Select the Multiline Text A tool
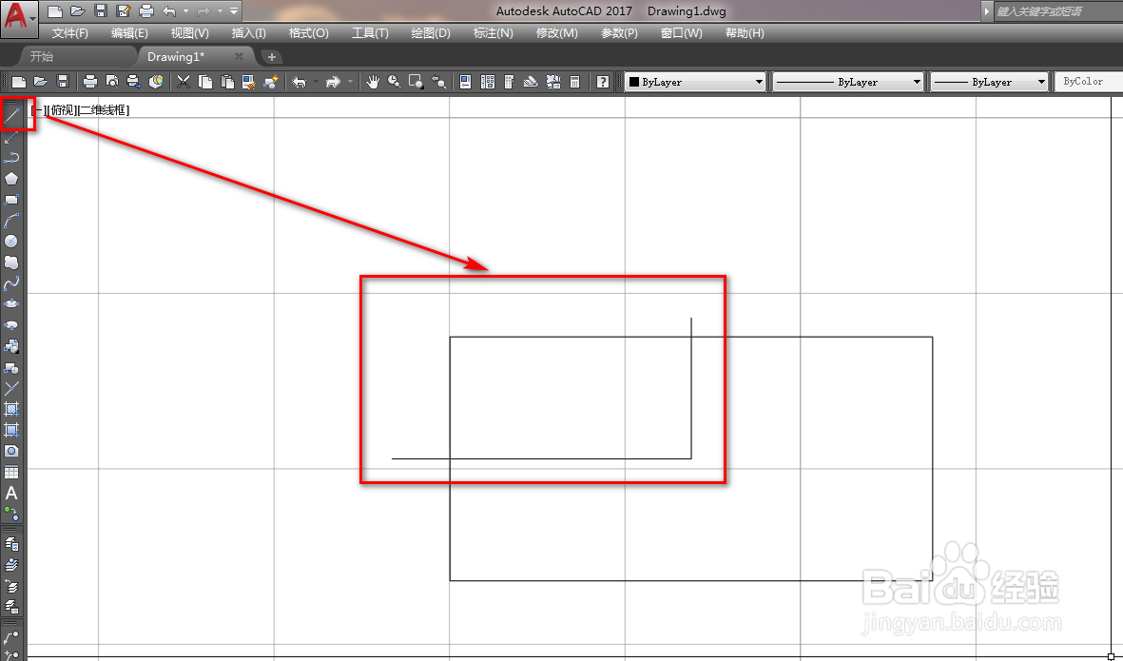Screen dimensions: 1123x661 coord(11,493)
